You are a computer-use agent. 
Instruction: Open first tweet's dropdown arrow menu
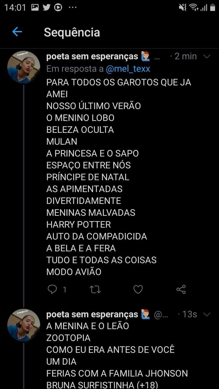tap(207, 57)
